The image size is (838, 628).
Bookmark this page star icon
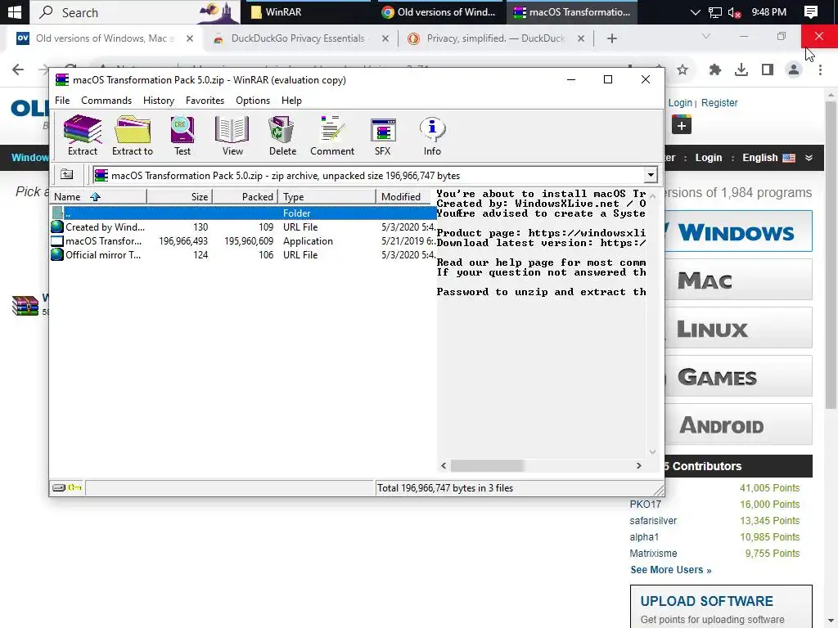683,70
